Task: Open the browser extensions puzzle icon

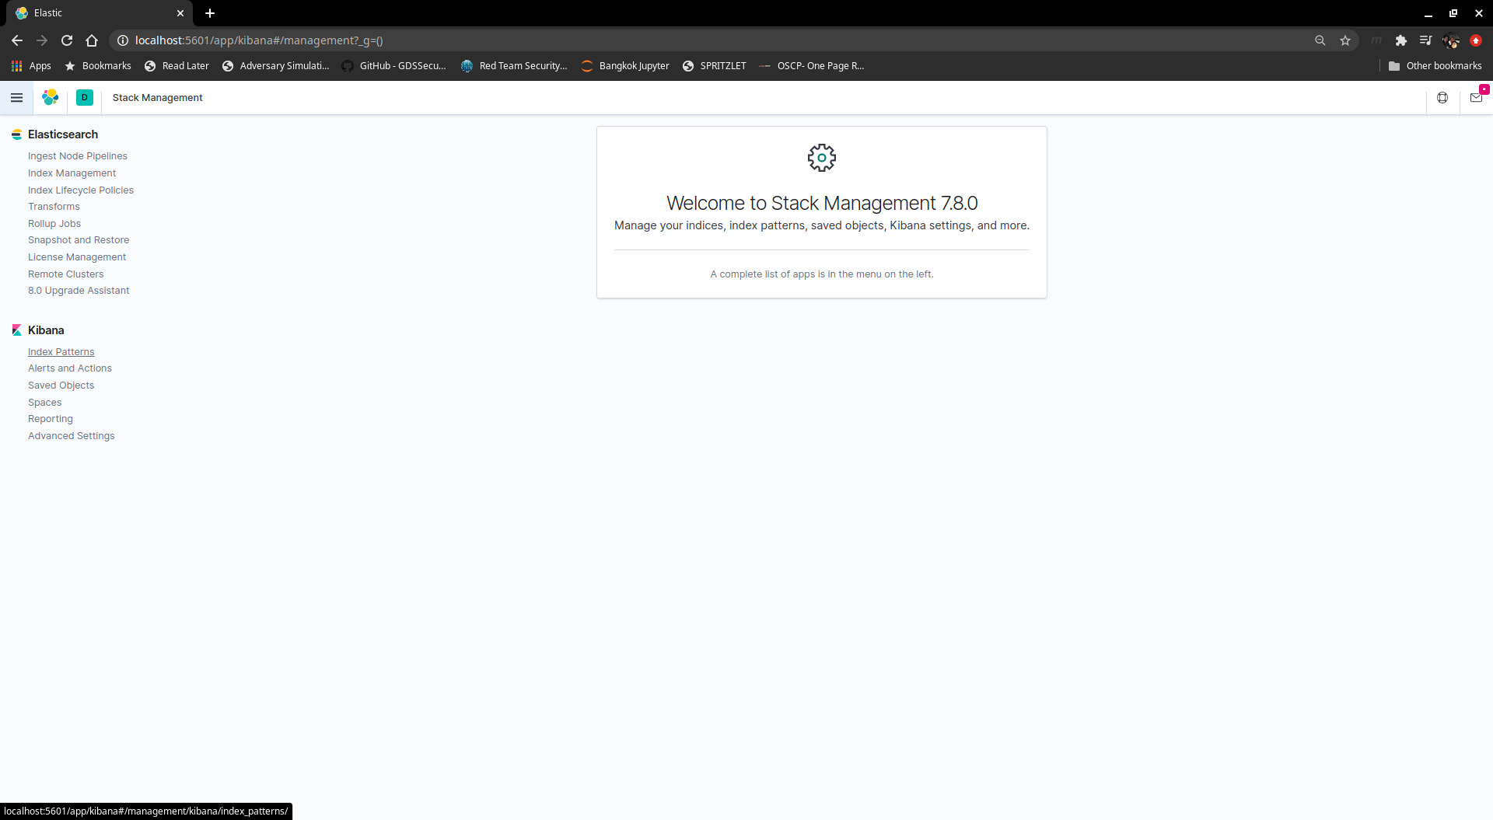Action: point(1401,40)
